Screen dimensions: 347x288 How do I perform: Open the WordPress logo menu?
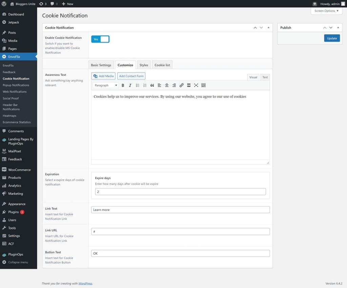pos(4,4)
